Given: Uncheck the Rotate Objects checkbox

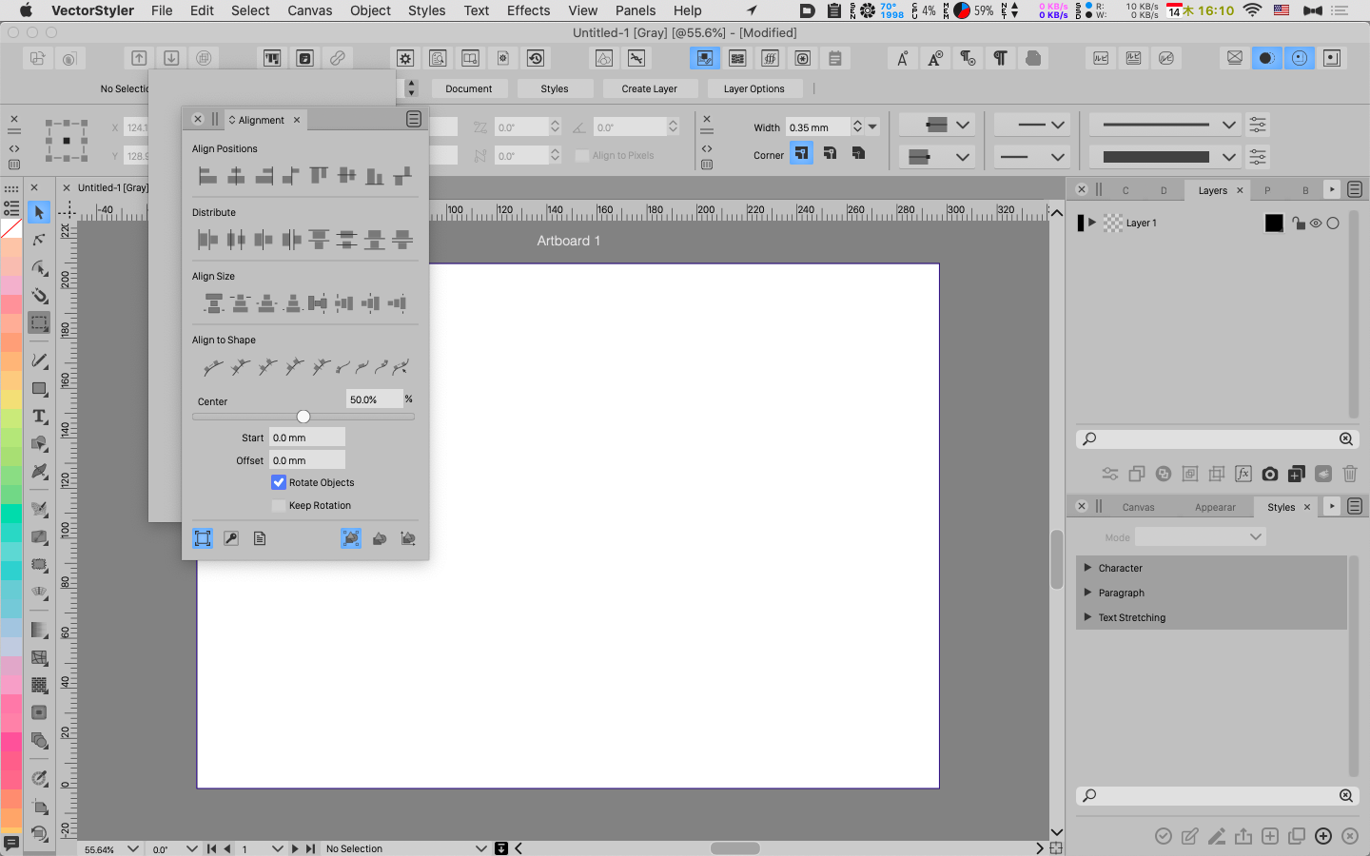Looking at the screenshot, I should pyautogui.click(x=279, y=482).
